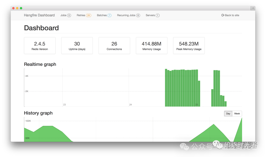
Task: Open the Retries page
Action: (81, 15)
